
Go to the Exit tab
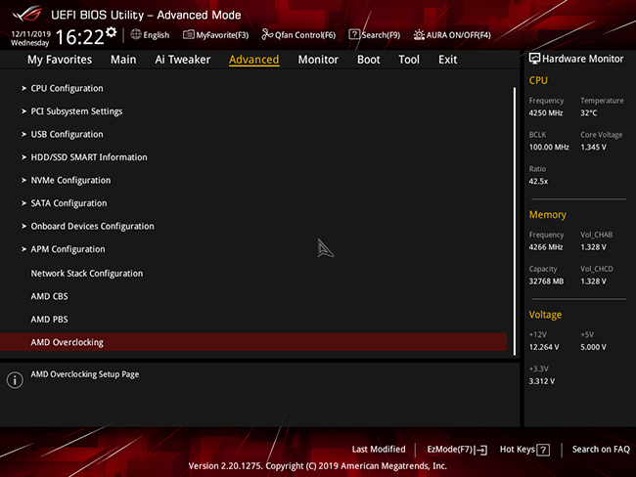coord(447,60)
